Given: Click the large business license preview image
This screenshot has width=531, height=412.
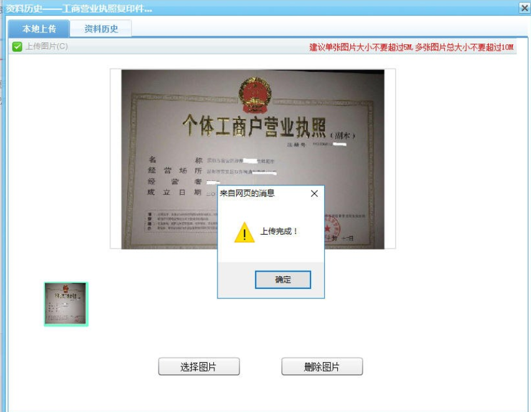Looking at the screenshot, I should 187,125.
